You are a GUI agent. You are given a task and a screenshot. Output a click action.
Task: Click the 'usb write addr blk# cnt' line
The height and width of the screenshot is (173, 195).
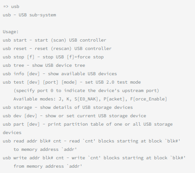[x=94, y=158]
